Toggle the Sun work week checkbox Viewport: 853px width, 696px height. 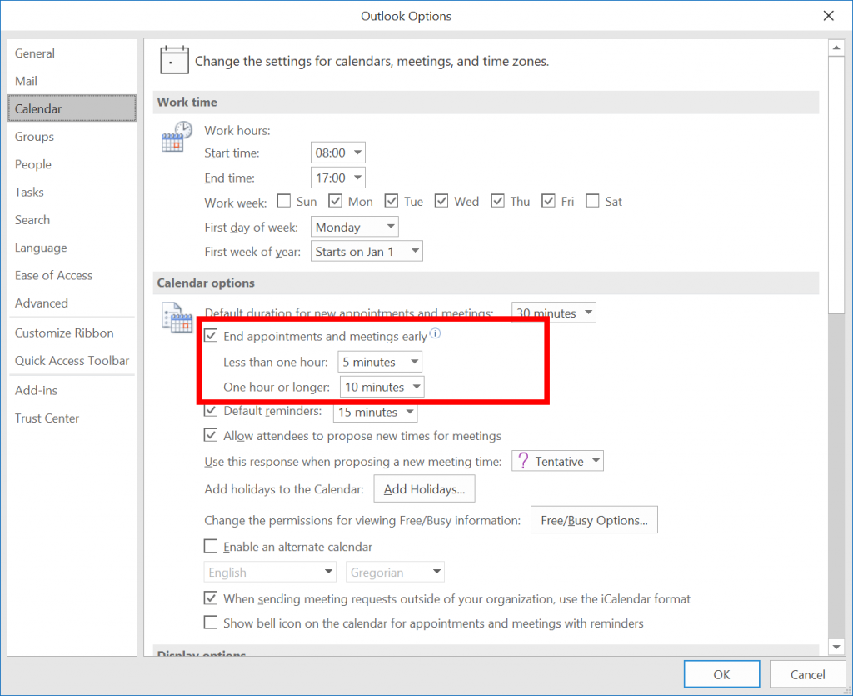pos(284,201)
